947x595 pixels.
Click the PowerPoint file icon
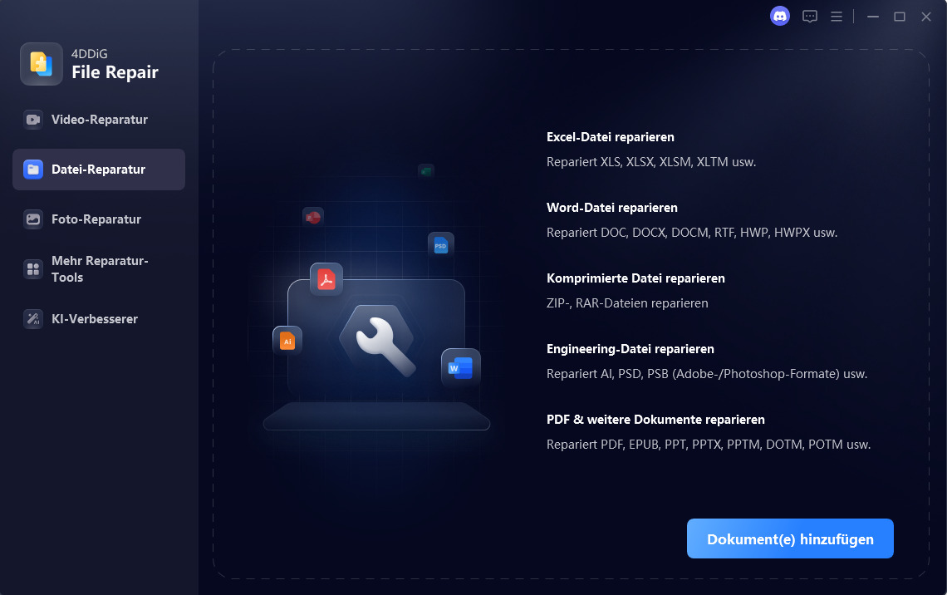tap(313, 218)
